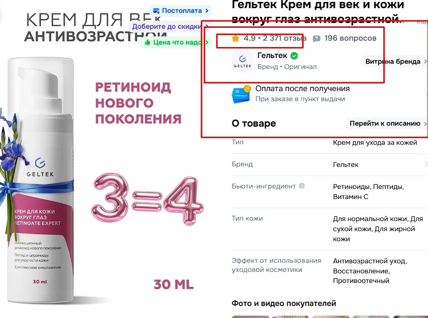Click the Geltek brand logo tile
Viewport: 428px width, 318px height.
coord(242,61)
